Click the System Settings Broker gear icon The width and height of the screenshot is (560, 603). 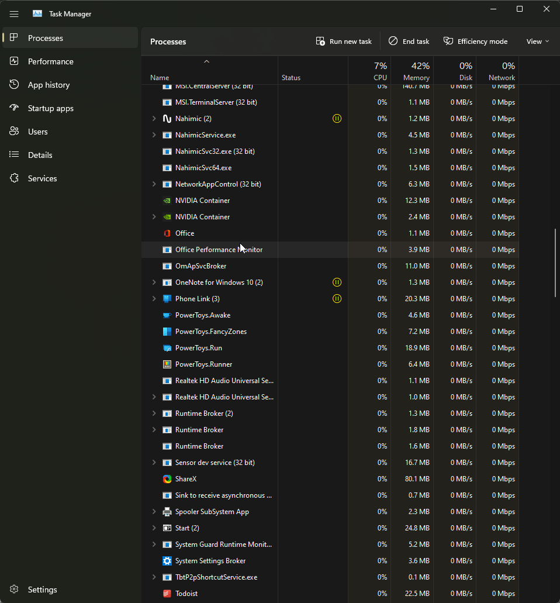pos(167,561)
